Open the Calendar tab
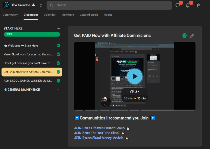Viewport: 210px width, 149px height. tap(50, 15)
